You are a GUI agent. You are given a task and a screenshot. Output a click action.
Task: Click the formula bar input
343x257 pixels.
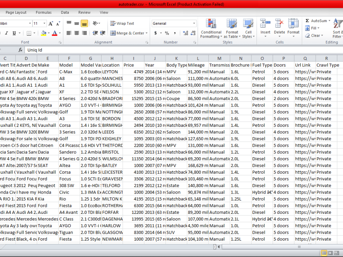tap(184, 50)
